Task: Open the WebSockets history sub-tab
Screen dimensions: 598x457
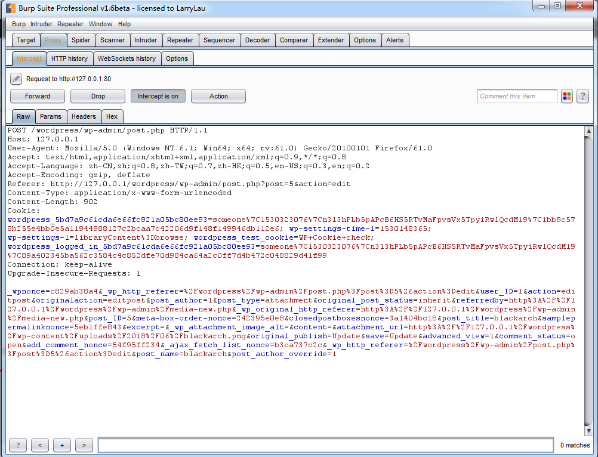Action: [x=127, y=58]
